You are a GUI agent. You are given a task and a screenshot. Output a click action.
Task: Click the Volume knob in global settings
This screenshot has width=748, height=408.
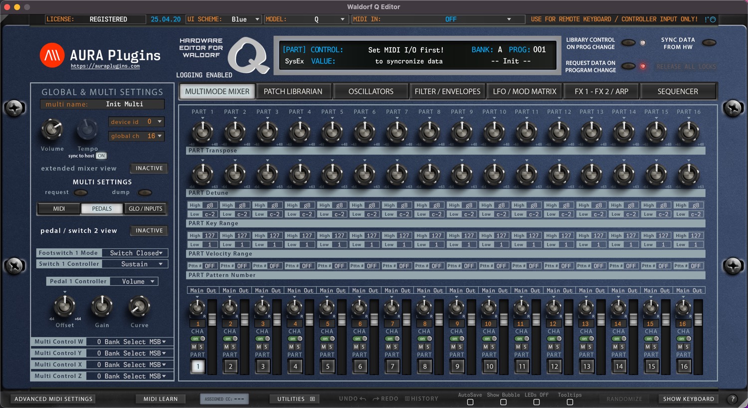click(x=52, y=130)
